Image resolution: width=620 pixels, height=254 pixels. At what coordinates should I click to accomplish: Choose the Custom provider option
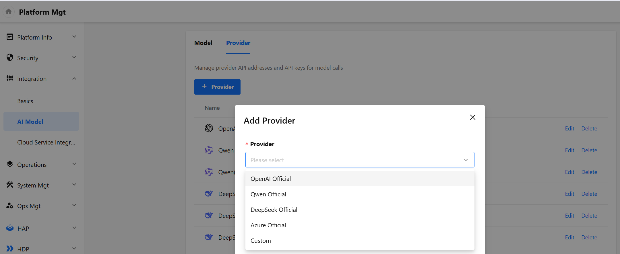coord(360,241)
